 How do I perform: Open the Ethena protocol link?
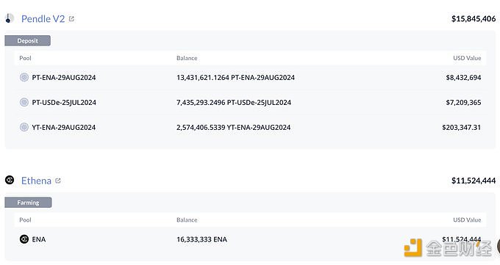tap(36, 181)
